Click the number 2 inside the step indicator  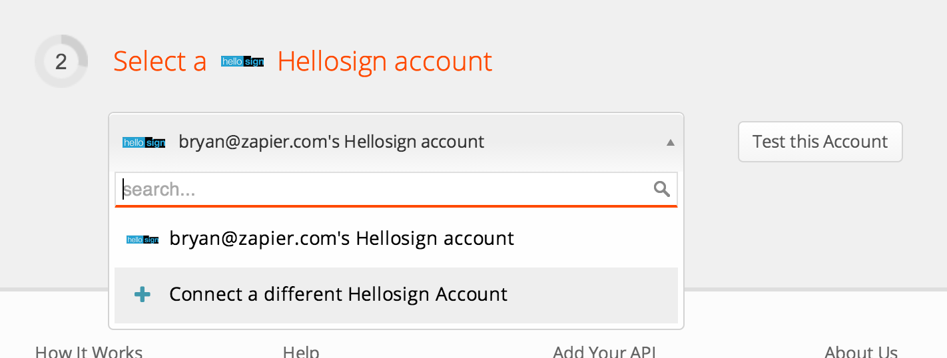[61, 62]
